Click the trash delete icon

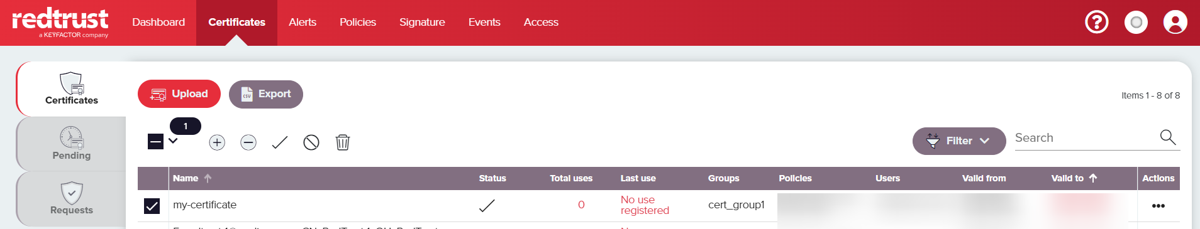coord(343,142)
